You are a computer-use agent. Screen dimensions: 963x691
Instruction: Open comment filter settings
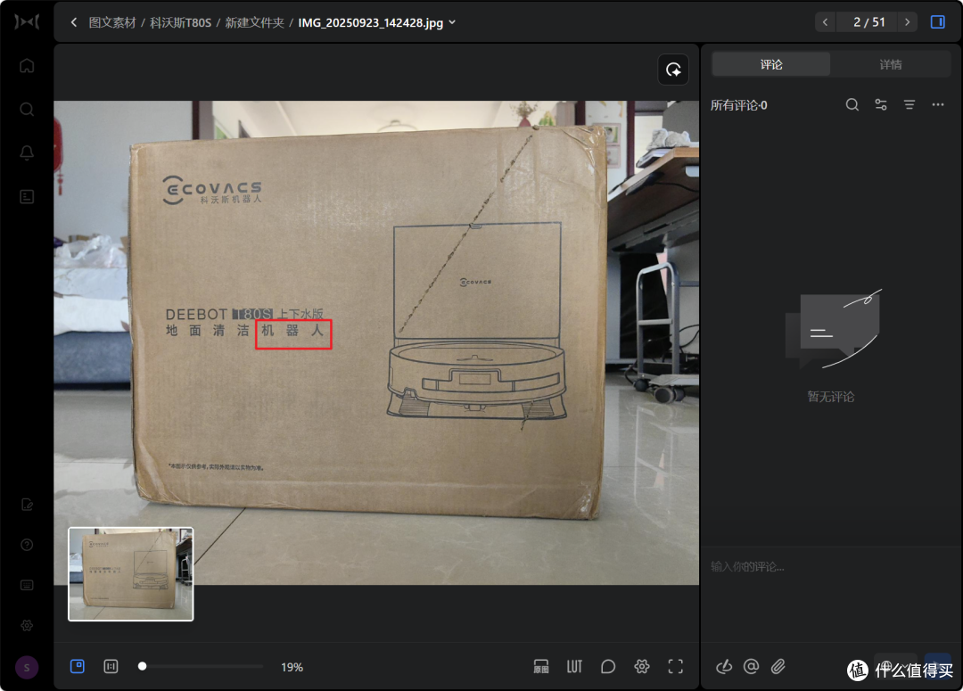pos(881,105)
